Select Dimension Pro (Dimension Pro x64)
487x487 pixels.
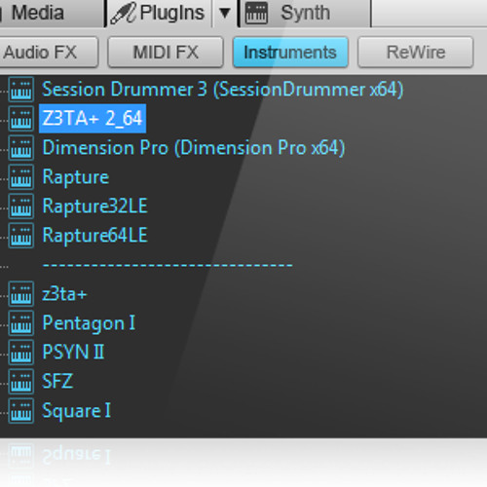[194, 148]
